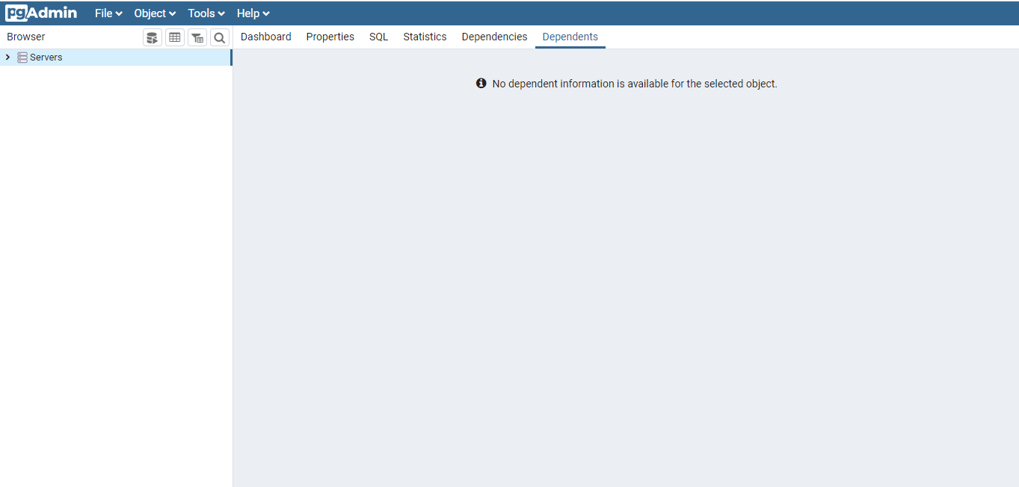Open the Help menu
The height and width of the screenshot is (487, 1019).
click(253, 13)
